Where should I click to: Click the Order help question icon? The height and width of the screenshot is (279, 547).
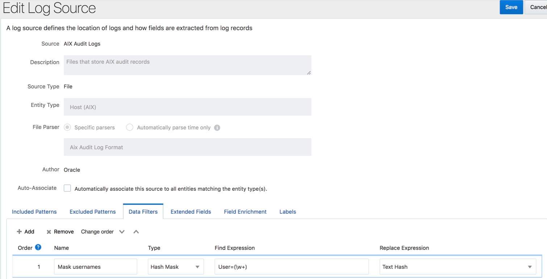pos(38,247)
